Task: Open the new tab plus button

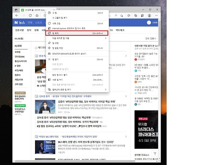Action: tap(59, 10)
